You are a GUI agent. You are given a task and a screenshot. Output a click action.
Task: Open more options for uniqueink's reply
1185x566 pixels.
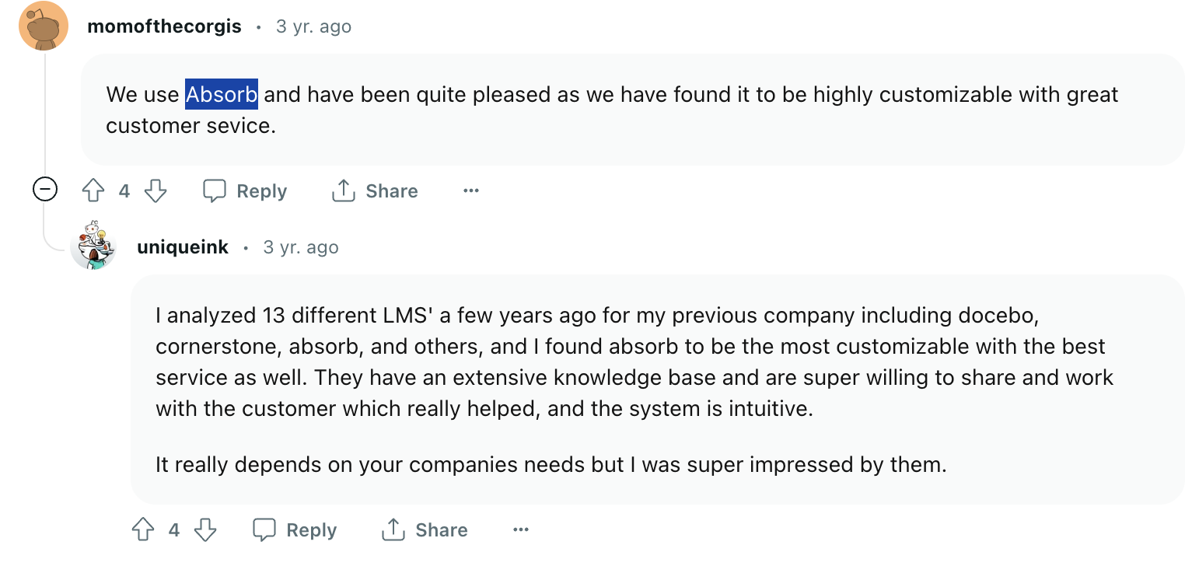coord(520,529)
